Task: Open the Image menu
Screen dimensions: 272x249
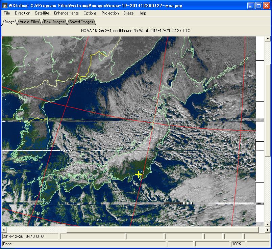Action: [128, 13]
